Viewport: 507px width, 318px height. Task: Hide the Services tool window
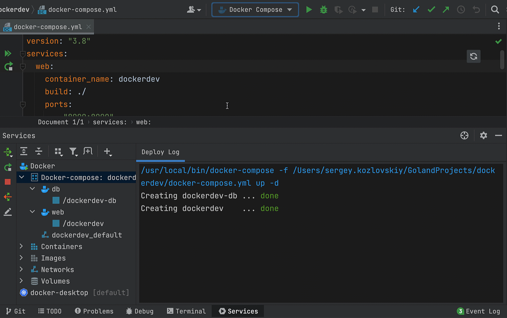[499, 135]
